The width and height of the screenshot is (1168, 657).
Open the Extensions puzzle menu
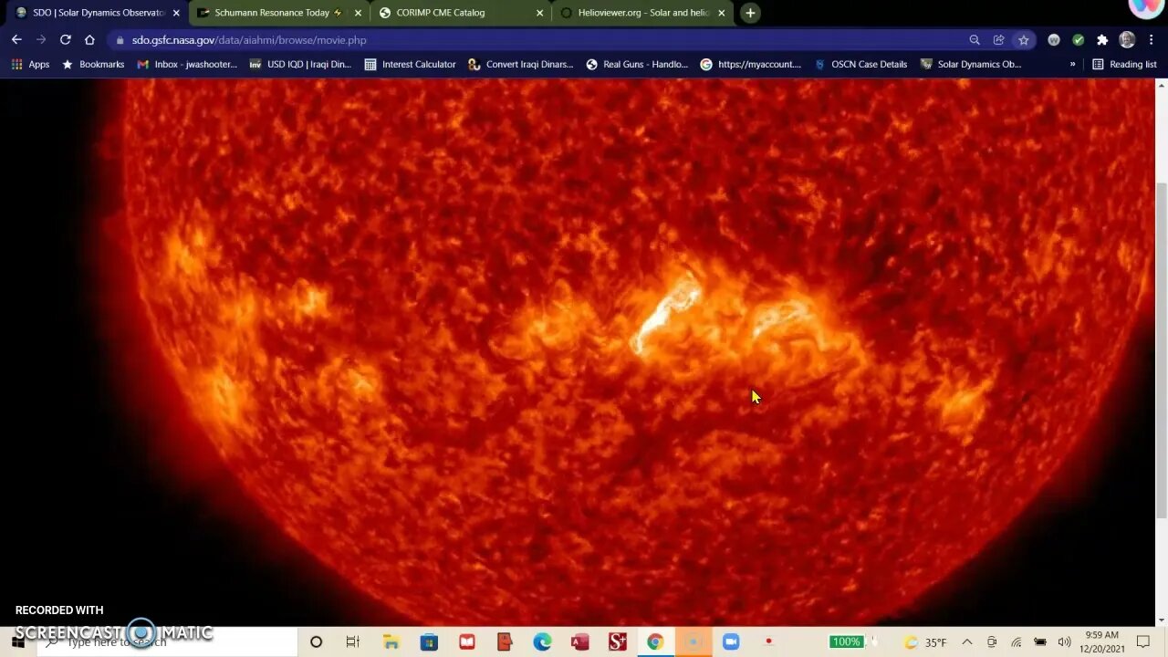[1102, 40]
